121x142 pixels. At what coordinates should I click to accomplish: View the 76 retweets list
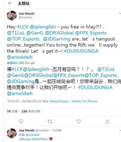(x=12, y=111)
